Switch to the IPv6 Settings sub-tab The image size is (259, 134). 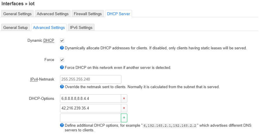[x=81, y=27]
